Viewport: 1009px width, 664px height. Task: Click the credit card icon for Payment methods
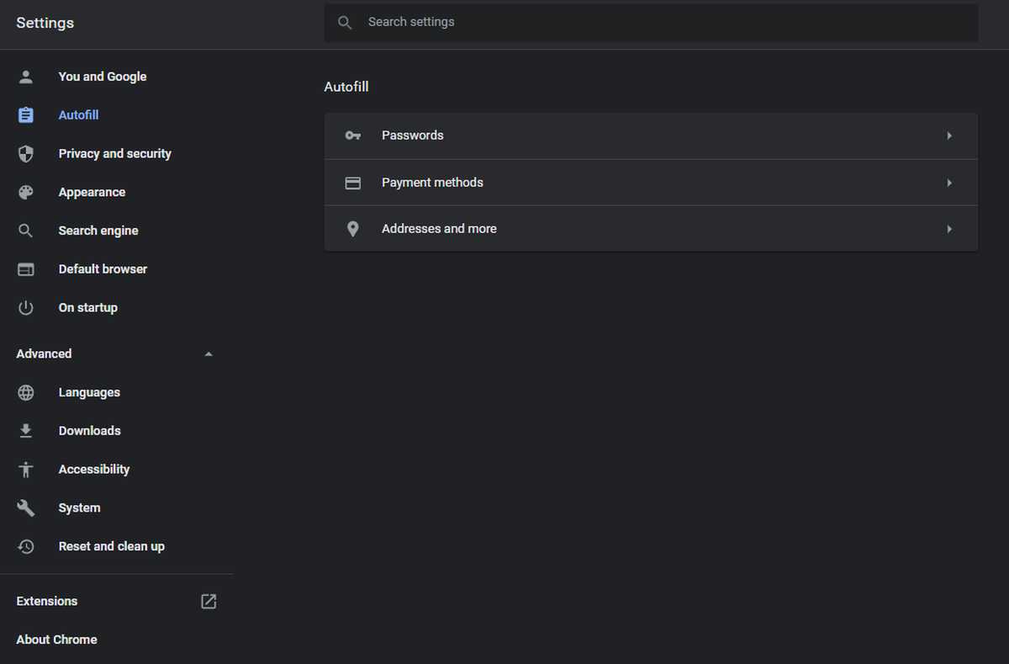point(352,182)
